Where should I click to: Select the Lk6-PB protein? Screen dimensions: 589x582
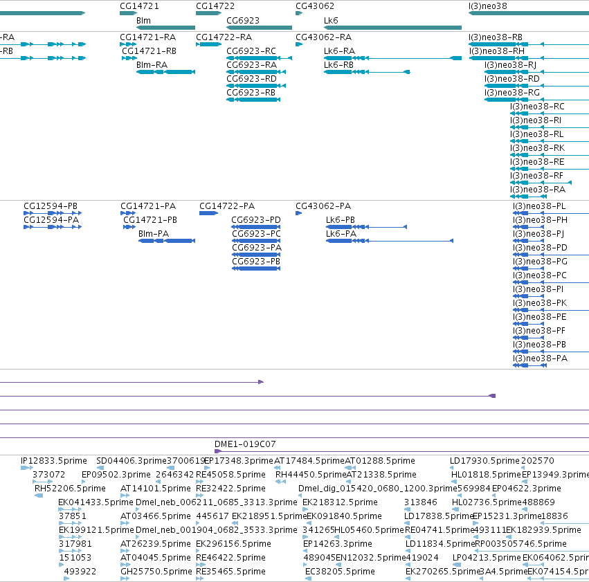point(341,220)
